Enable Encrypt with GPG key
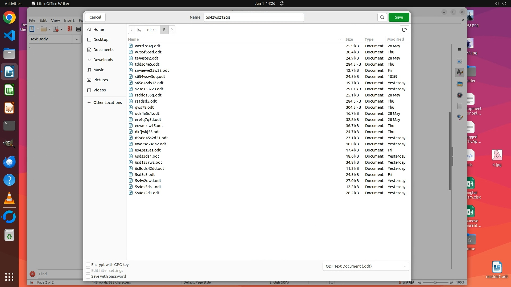The image size is (511, 287). coord(88,265)
